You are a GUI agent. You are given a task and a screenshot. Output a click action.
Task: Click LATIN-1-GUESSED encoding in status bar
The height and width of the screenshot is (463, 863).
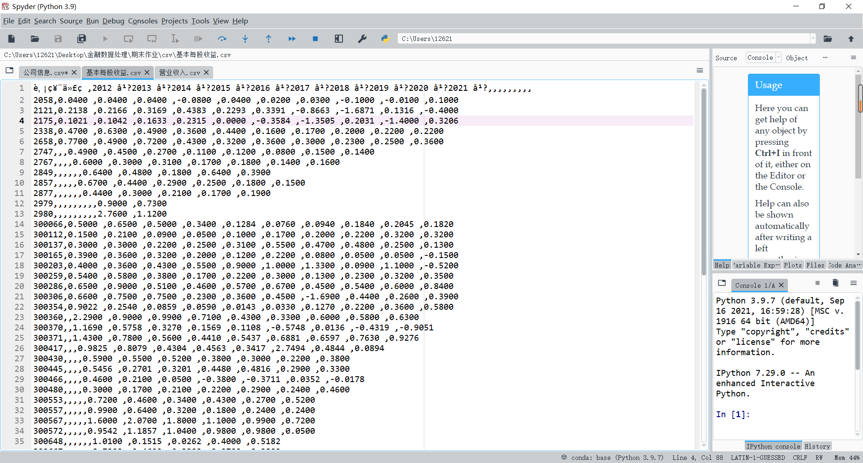(758, 458)
